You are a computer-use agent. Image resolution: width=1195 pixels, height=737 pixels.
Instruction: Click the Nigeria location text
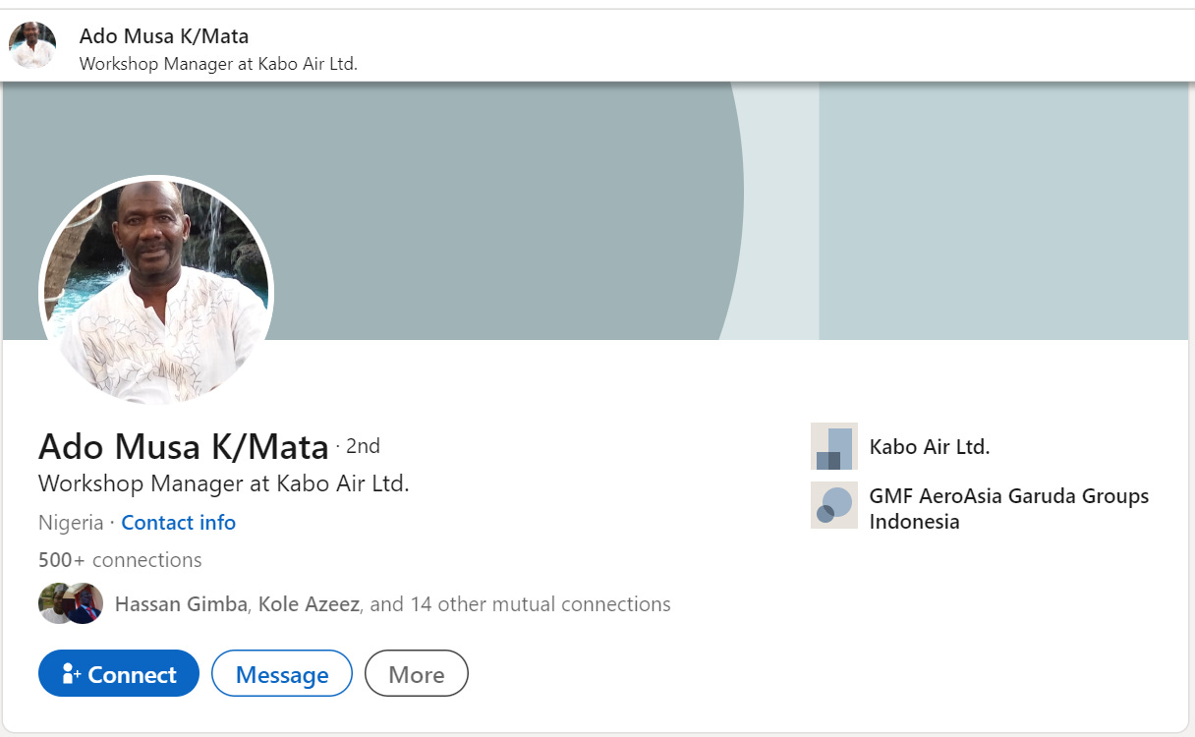pos(71,523)
